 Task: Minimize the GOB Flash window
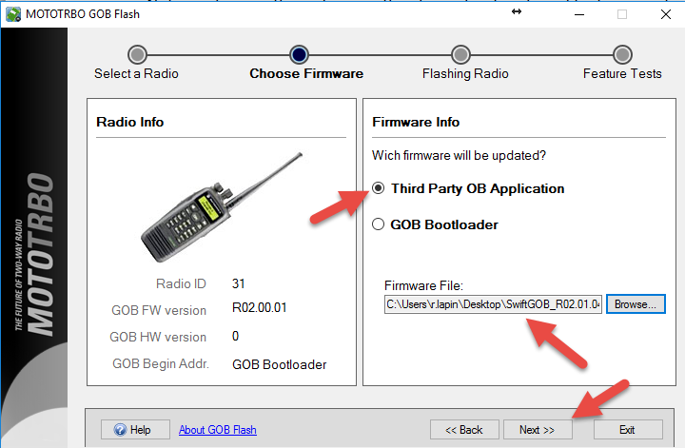tap(579, 14)
